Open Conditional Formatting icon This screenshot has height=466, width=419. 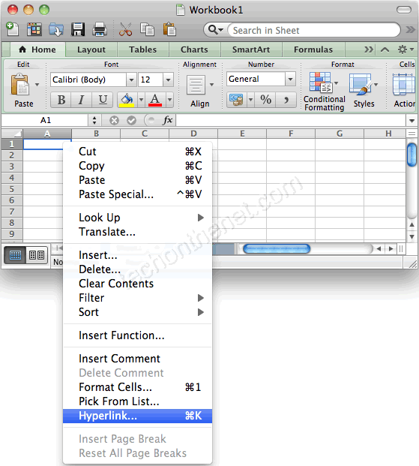coord(320,82)
